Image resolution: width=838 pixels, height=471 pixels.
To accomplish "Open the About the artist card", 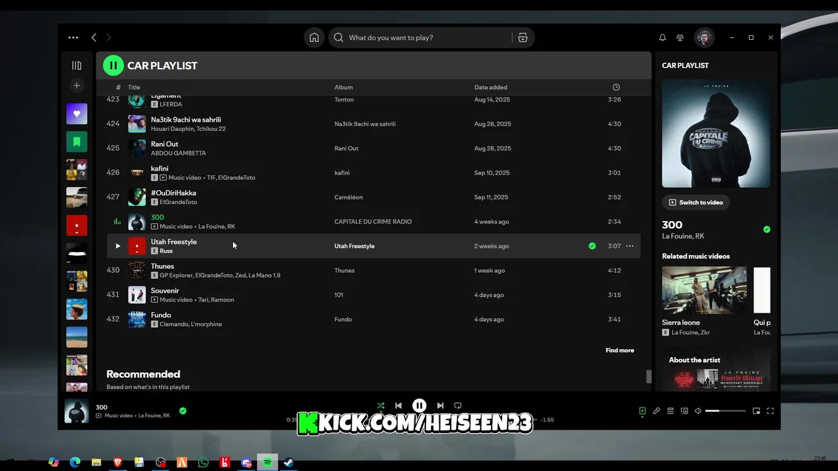I will (x=716, y=371).
